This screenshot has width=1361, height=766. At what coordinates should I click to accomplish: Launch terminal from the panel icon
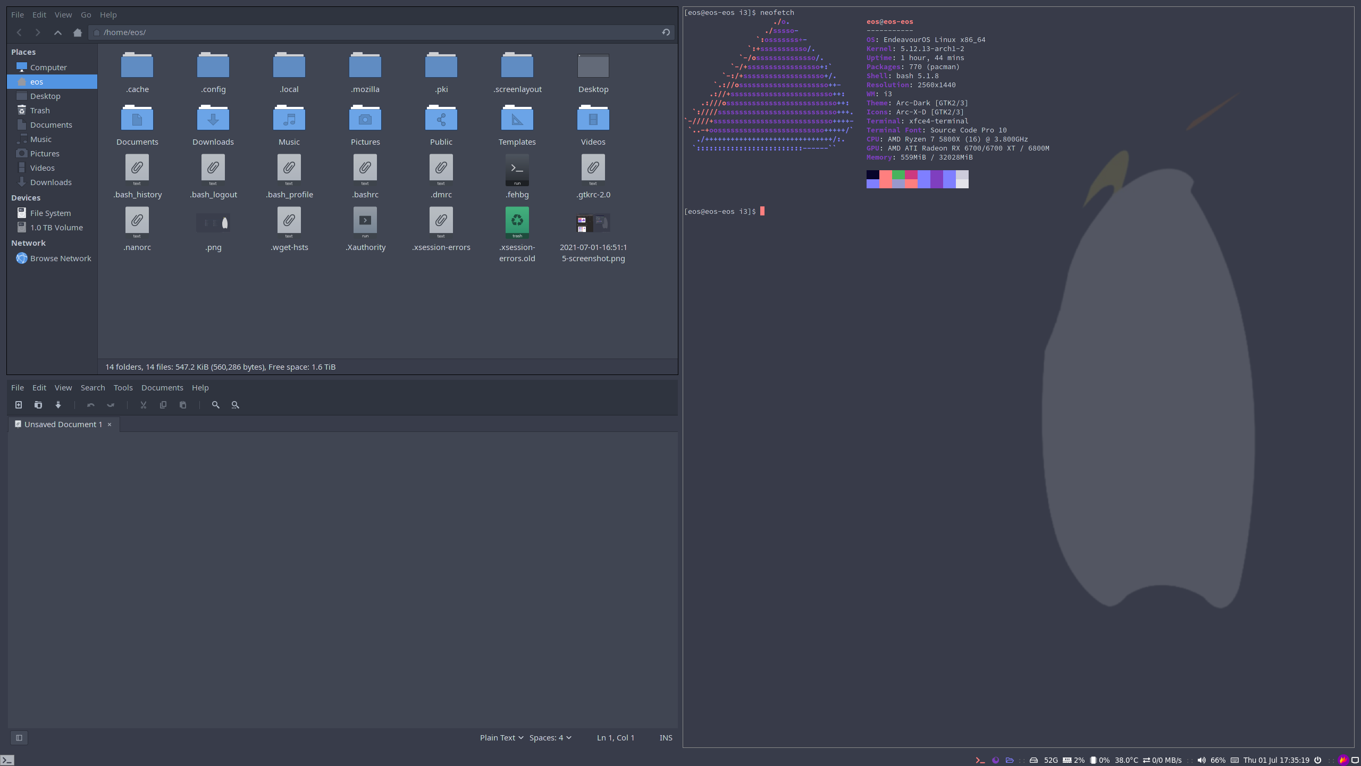point(980,760)
